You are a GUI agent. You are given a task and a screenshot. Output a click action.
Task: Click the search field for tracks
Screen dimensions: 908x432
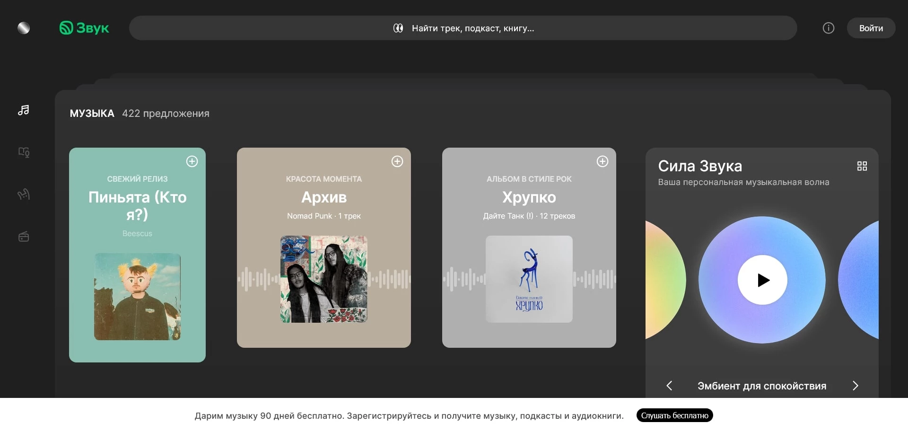click(463, 28)
